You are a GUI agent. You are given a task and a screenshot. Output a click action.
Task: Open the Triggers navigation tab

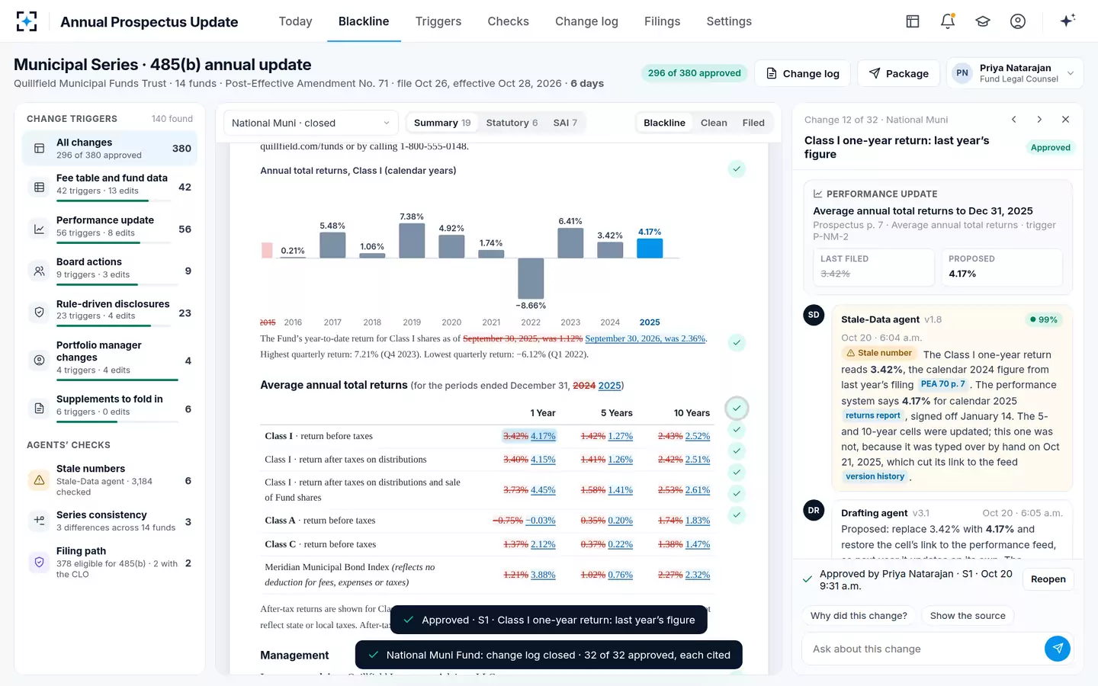click(x=438, y=21)
